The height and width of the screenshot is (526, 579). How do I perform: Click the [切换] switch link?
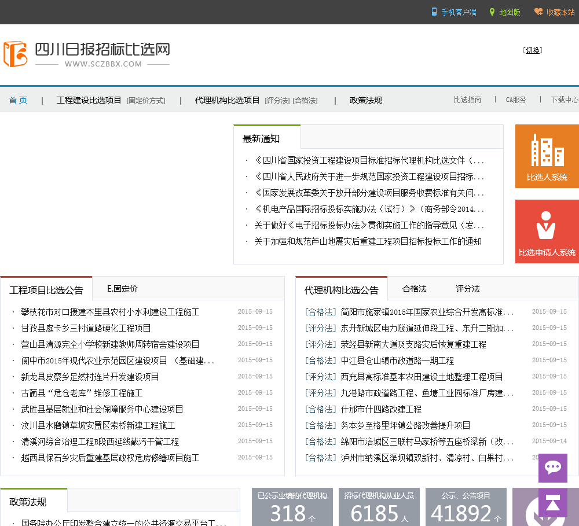pyautogui.click(x=532, y=50)
